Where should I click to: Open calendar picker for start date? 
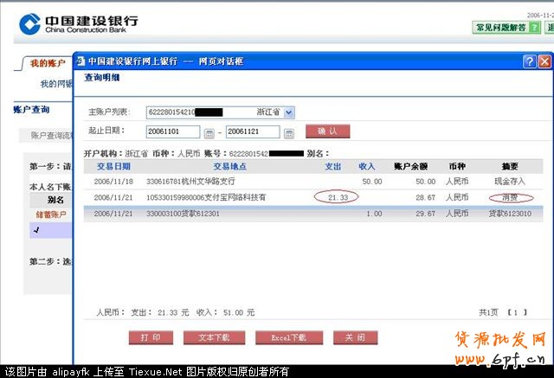coord(209,132)
